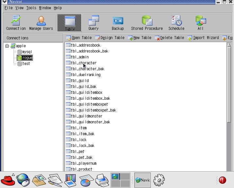Select table tbl_addressbook_bak
Viewport: 234px width, 188px height.
pos(87,51)
